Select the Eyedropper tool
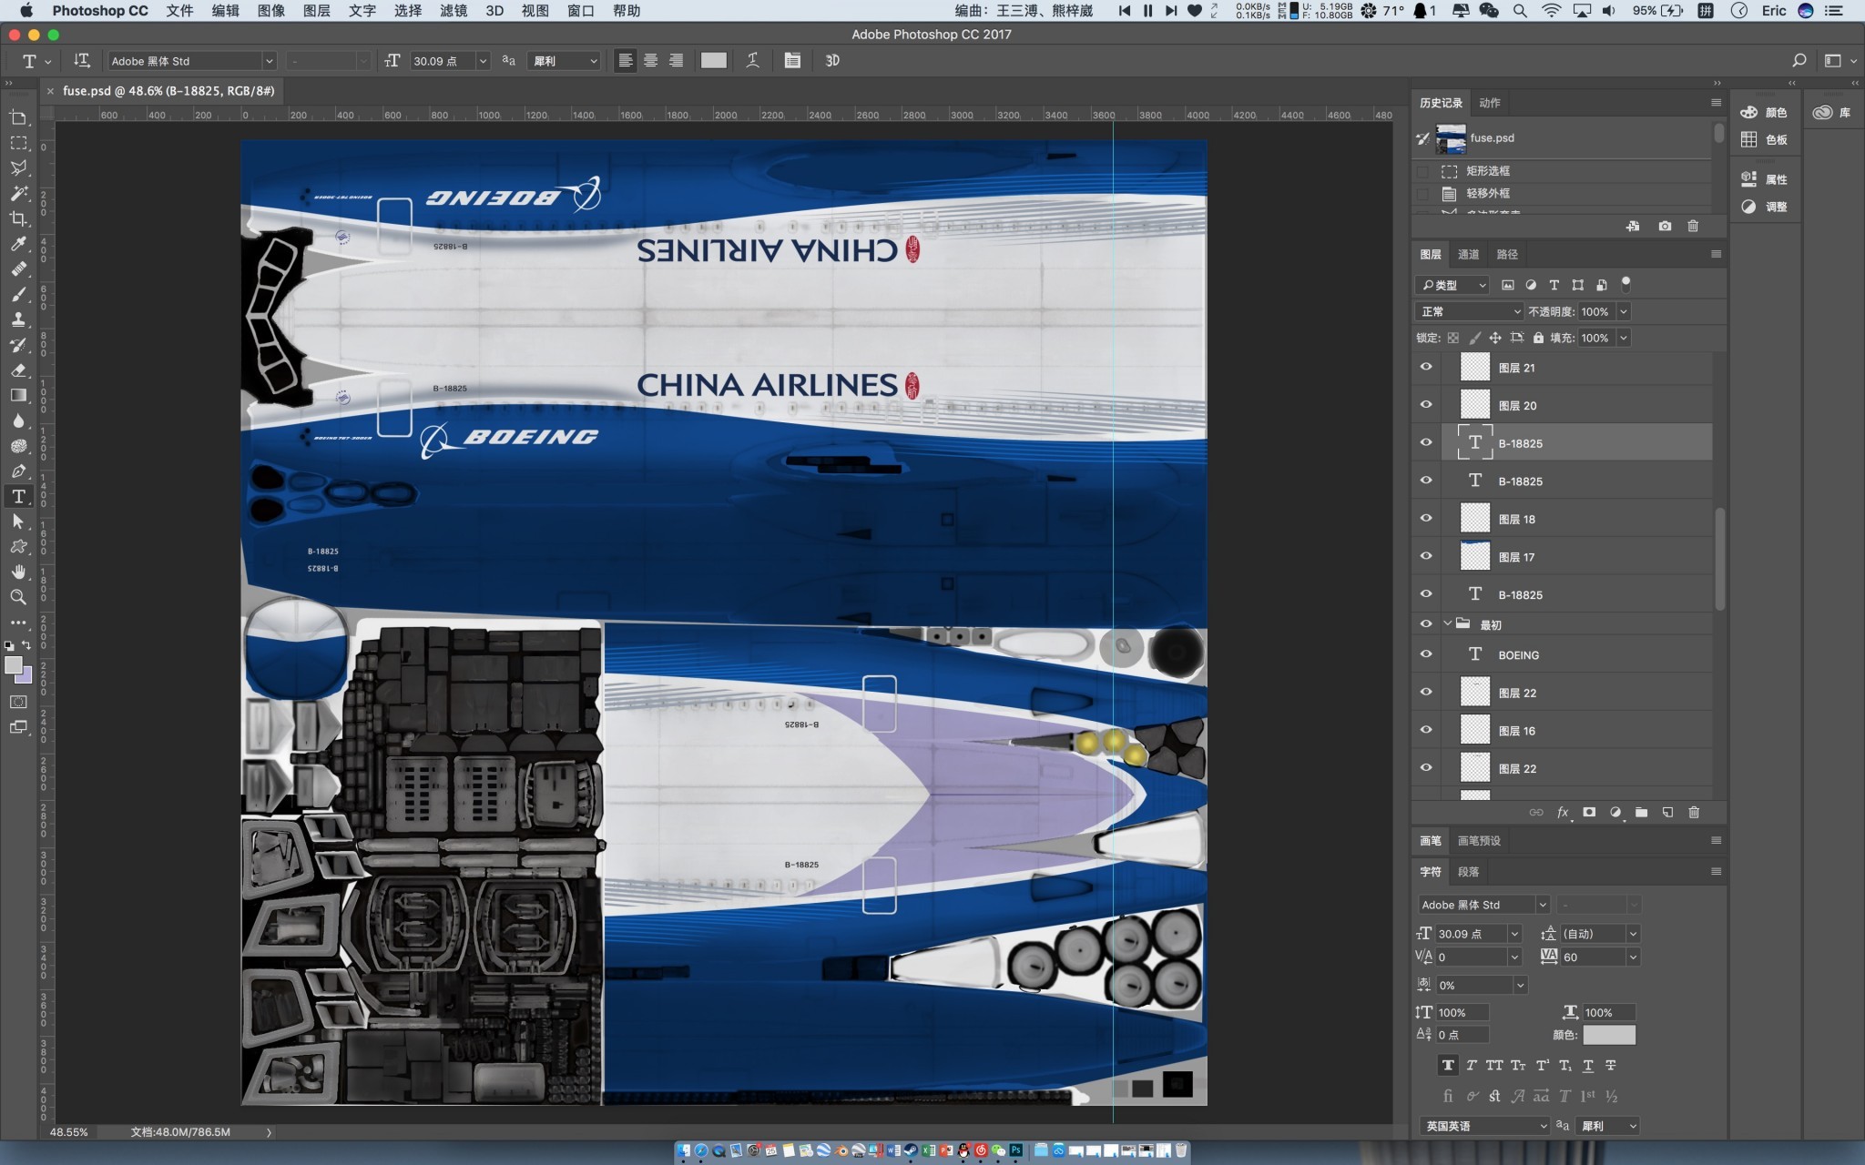The height and width of the screenshot is (1165, 1865). click(x=18, y=244)
